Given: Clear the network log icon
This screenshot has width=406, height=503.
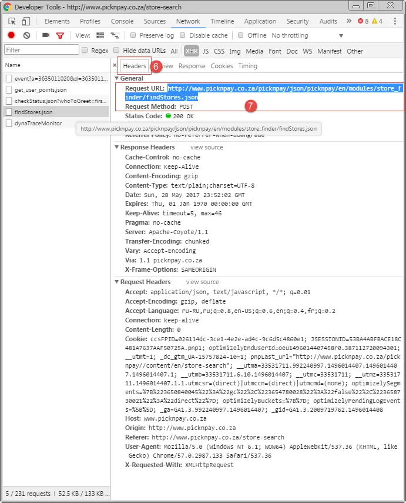Looking at the screenshot, I should point(26,35).
